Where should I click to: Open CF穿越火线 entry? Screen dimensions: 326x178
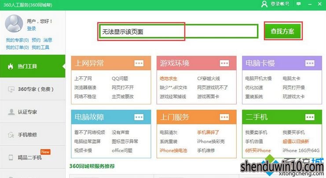click(209, 78)
